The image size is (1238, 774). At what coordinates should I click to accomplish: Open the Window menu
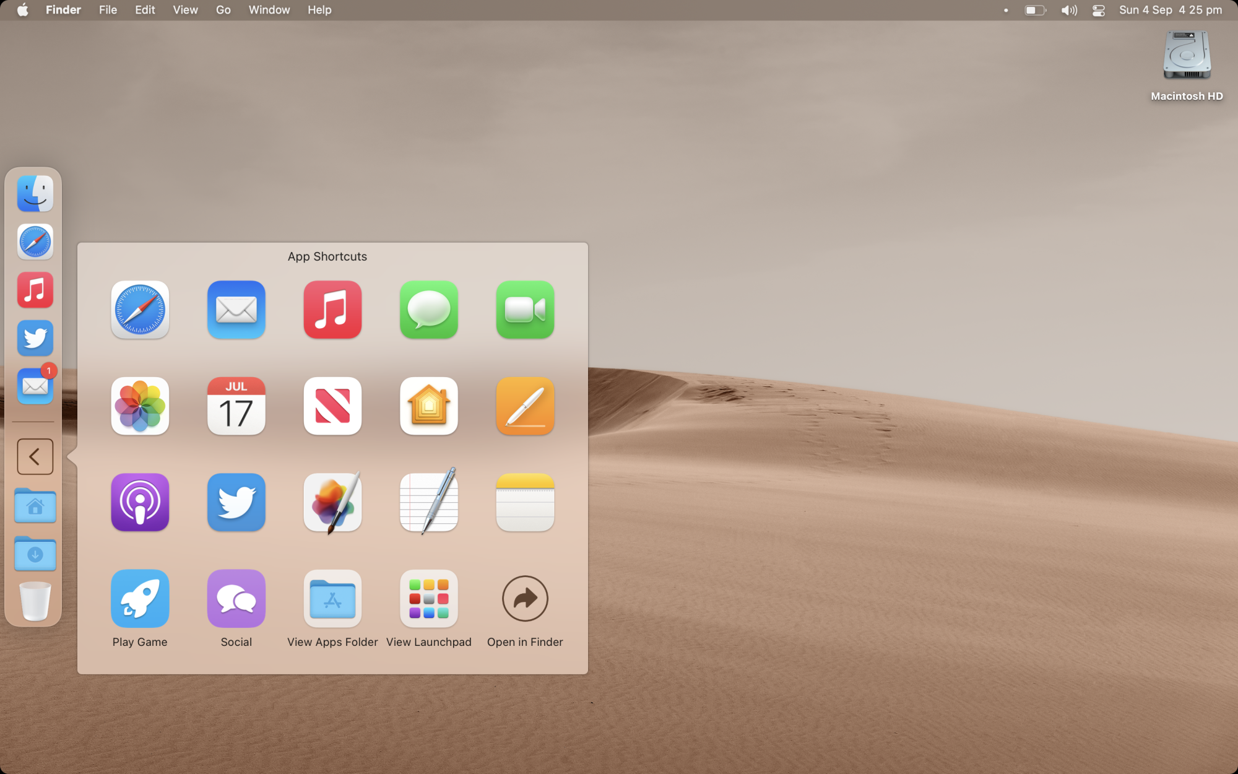point(269,10)
